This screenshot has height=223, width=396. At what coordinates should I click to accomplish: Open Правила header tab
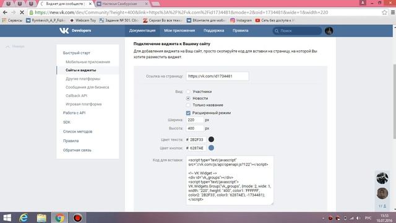[x=241, y=30]
